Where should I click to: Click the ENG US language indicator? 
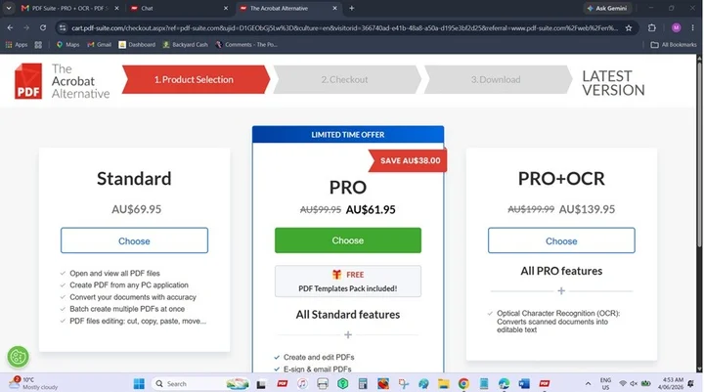605,383
